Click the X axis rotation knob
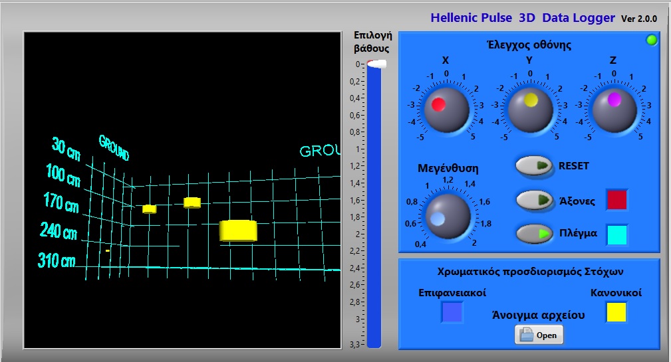 pyautogui.click(x=446, y=110)
